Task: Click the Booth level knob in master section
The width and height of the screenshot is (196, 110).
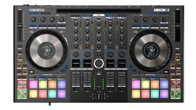Action: tap(99, 31)
